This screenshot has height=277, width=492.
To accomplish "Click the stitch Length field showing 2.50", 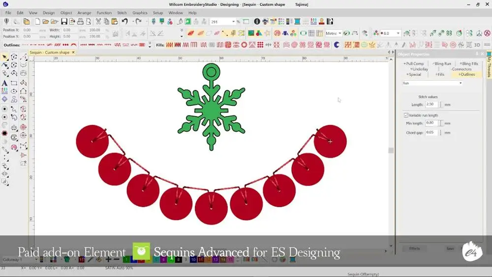I will [432, 104].
